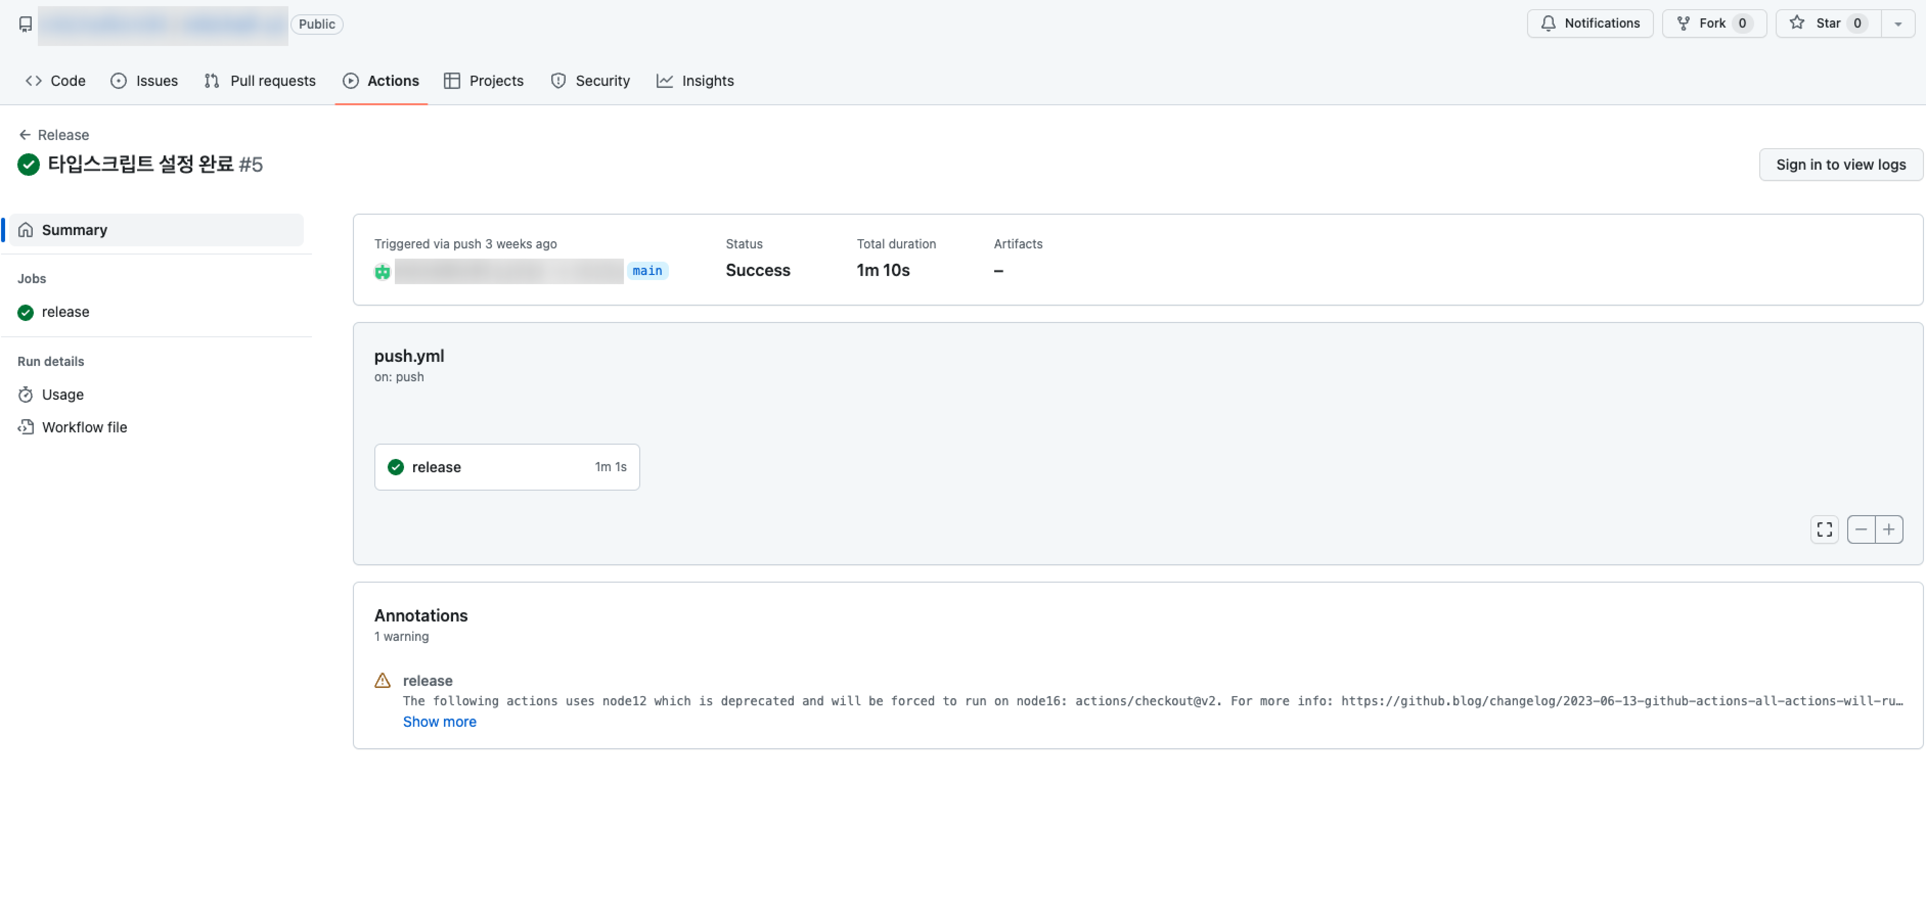Show more of the release annotation

click(x=439, y=721)
